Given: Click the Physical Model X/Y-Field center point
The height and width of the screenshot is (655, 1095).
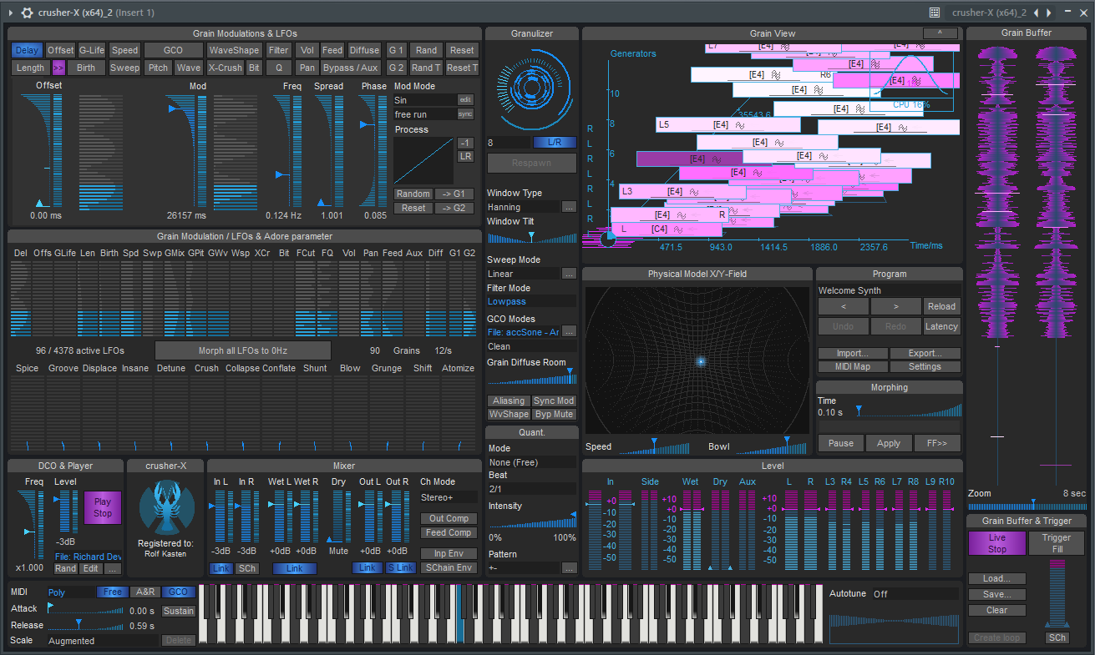Looking at the screenshot, I should pyautogui.click(x=700, y=361).
